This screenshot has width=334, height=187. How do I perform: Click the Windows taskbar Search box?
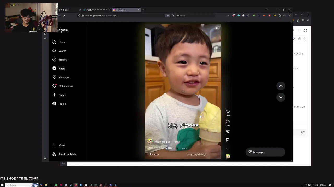pos(22,185)
